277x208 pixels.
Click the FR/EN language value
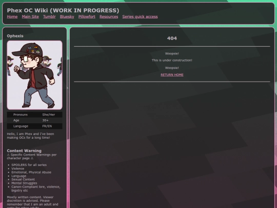(47, 126)
